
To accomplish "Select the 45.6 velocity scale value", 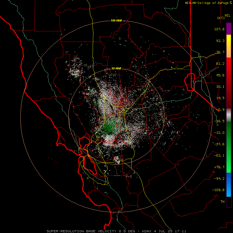I will point(220,75).
